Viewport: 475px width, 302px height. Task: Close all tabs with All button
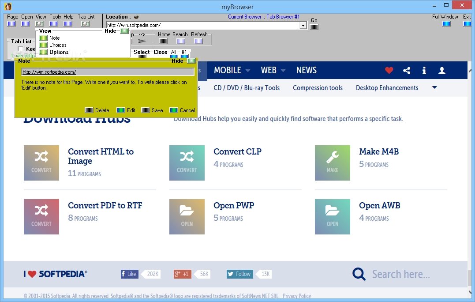coord(174,57)
